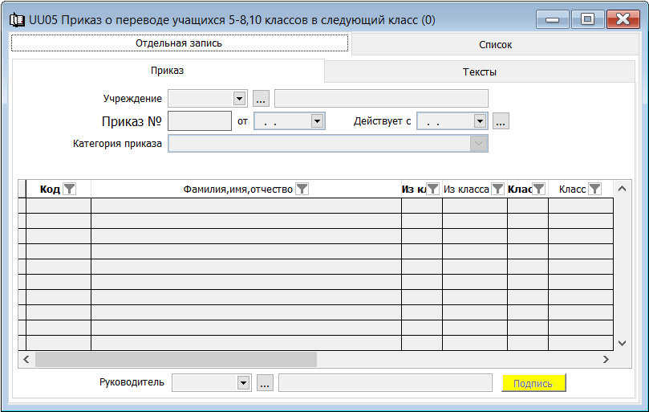Expand the Учреждение dropdown

click(x=239, y=99)
